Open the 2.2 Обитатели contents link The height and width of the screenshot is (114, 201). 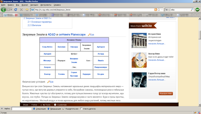tap(34, 25)
